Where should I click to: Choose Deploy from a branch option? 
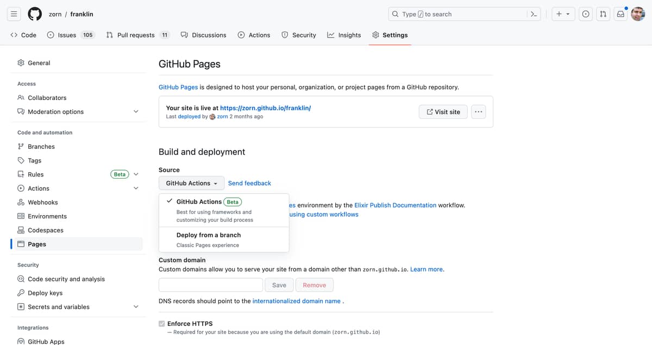coord(224,240)
